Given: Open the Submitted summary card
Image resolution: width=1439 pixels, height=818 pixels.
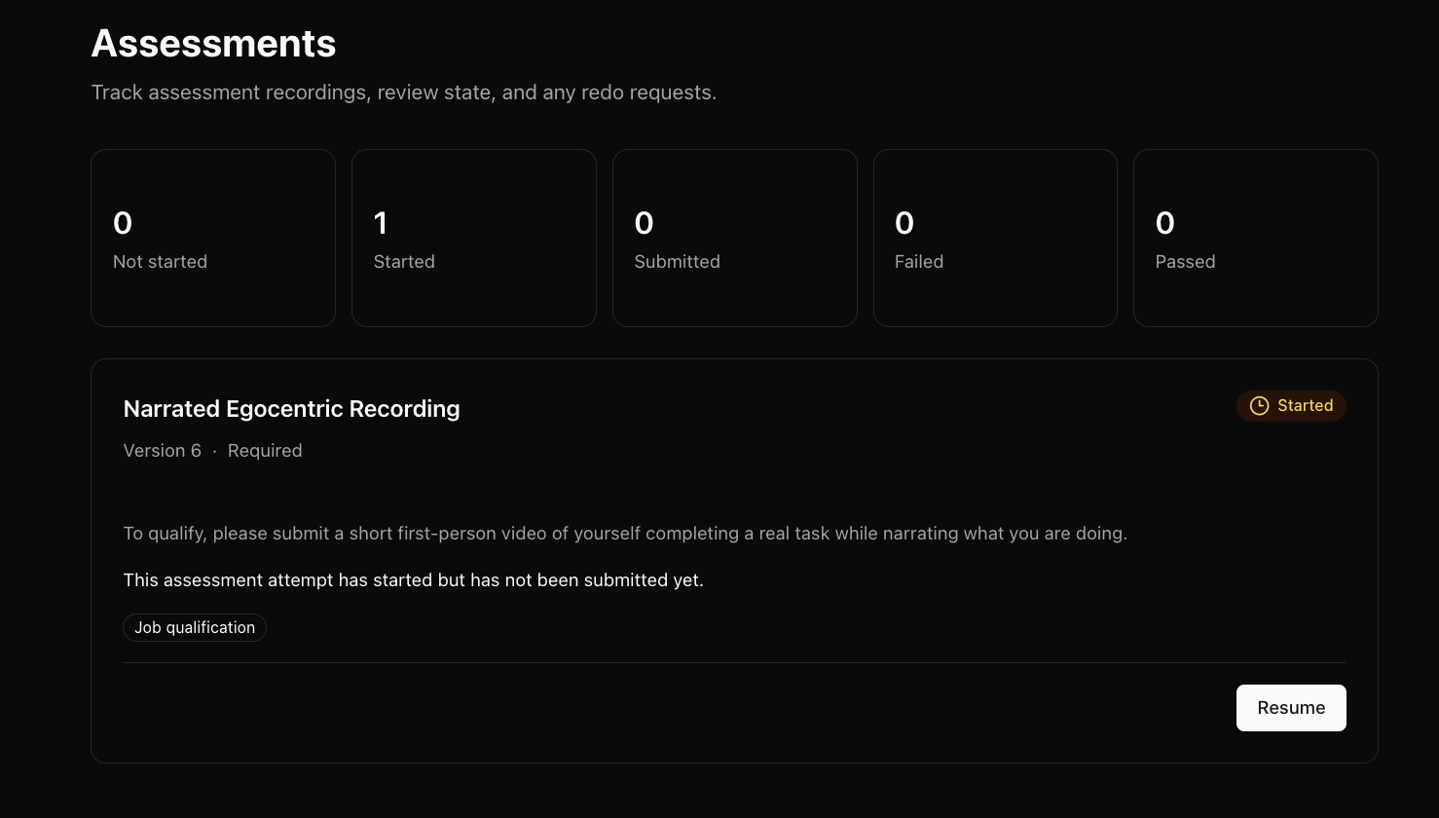Looking at the screenshot, I should click(x=735, y=238).
